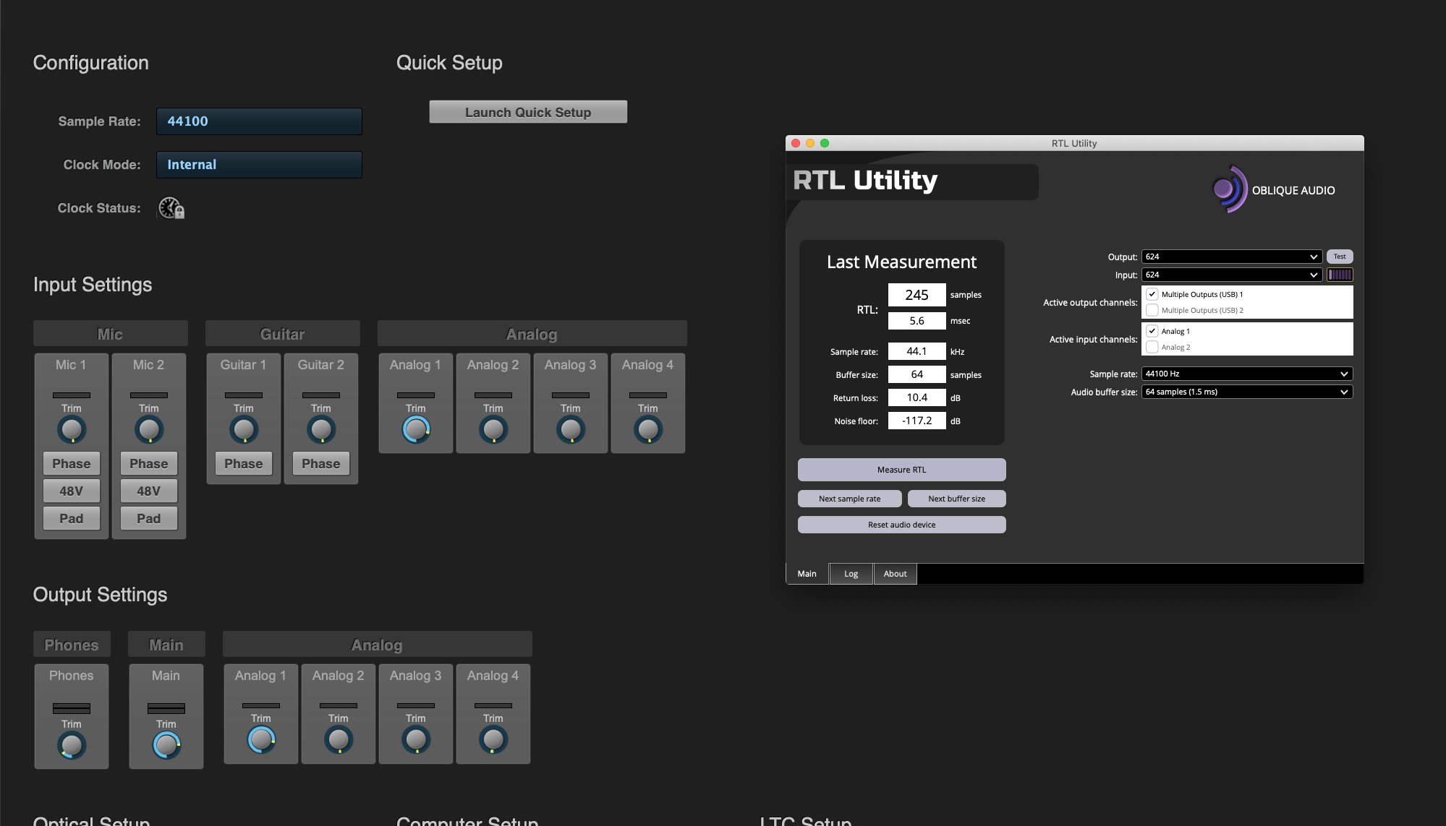Open RTL Utility Sample rate dropdown
This screenshot has width=1446, height=826.
[x=1246, y=374]
